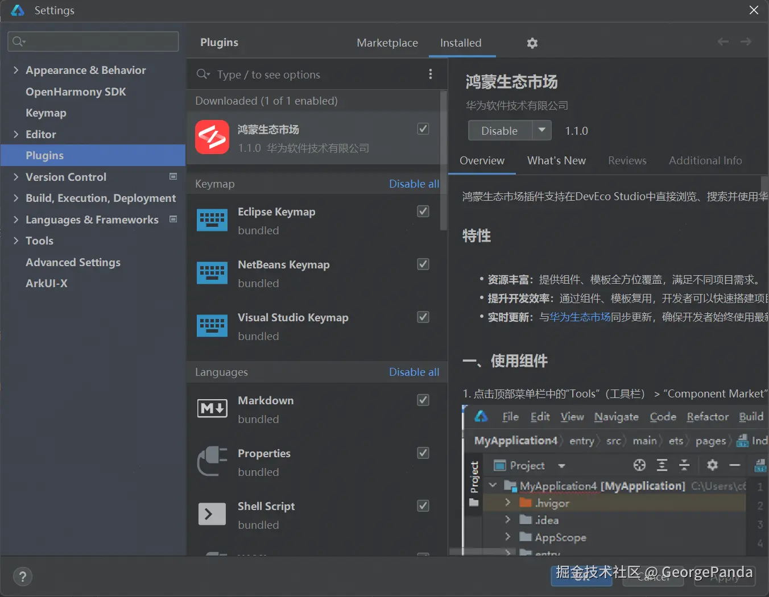Click Disable all for Languages plugins
Screen dimensions: 769x597
(414, 372)
